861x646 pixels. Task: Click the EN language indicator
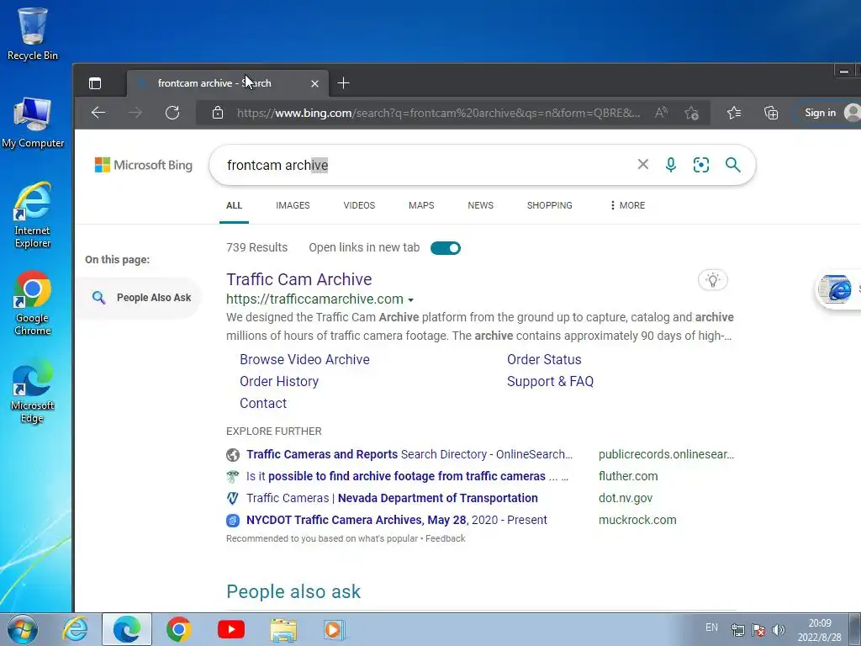click(711, 627)
